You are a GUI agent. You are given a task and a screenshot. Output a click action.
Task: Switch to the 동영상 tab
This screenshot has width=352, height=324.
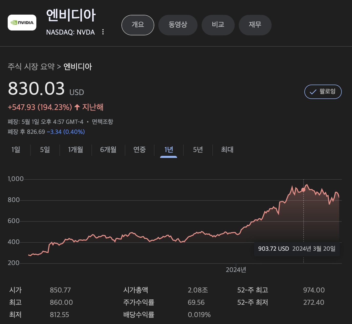[178, 25]
